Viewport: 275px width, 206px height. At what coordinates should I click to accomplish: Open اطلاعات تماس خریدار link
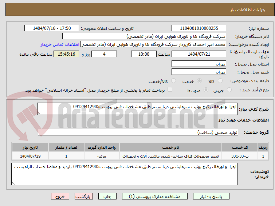point(60,44)
